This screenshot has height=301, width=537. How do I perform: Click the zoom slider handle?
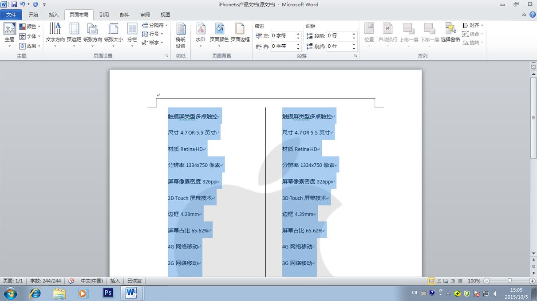(509, 281)
